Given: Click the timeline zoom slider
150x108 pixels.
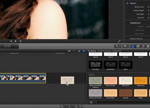Looking at the screenshot, I should tap(69, 106).
